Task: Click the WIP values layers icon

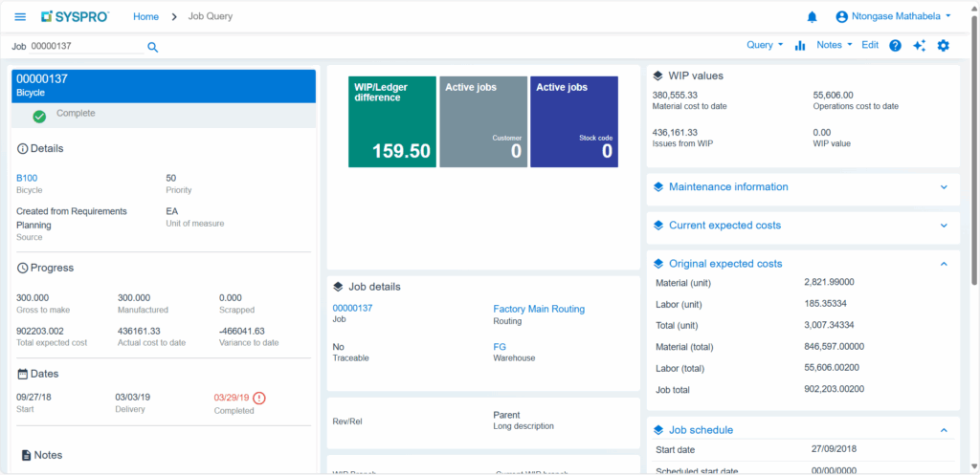Action: pyautogui.click(x=658, y=76)
